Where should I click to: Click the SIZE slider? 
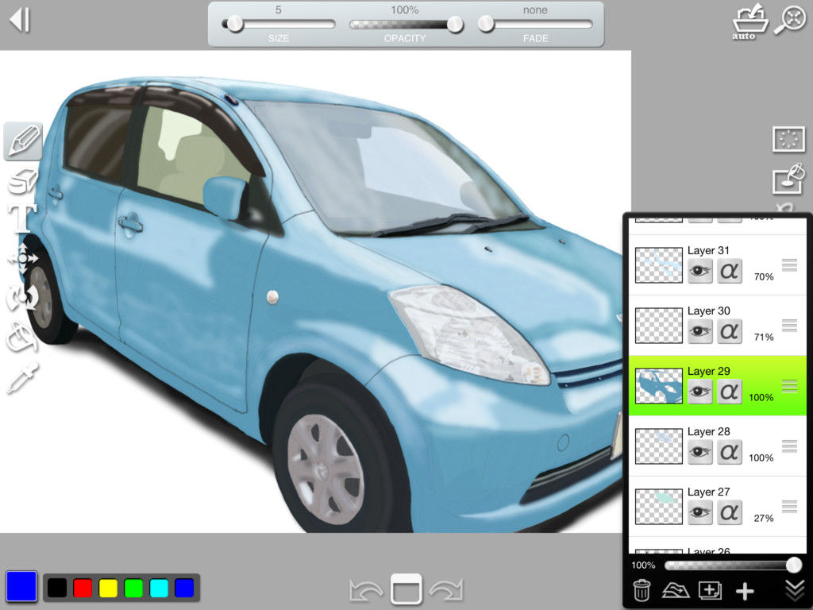click(279, 24)
